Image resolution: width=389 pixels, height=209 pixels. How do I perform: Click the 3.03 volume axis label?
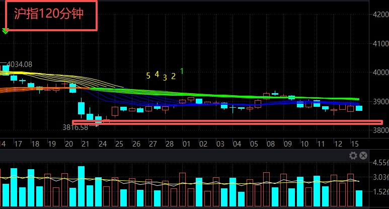[380, 177]
